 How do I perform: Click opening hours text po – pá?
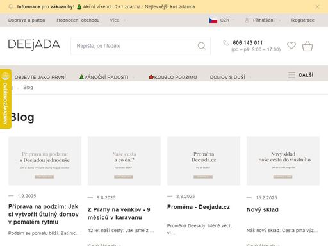256,49
